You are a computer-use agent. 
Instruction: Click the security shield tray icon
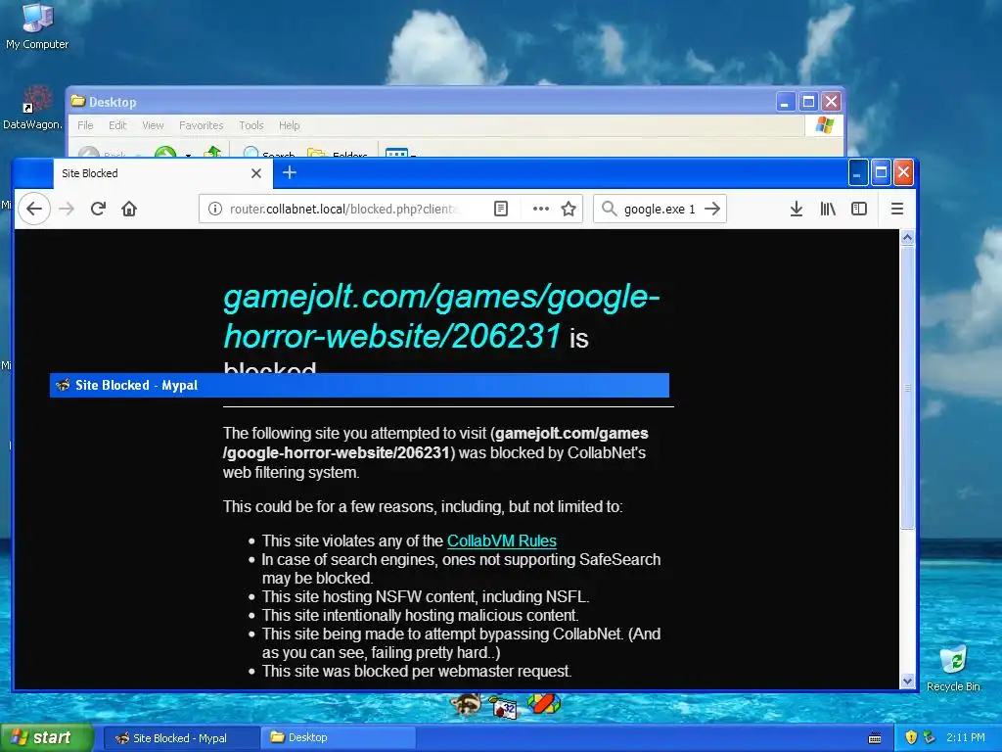[x=911, y=737]
